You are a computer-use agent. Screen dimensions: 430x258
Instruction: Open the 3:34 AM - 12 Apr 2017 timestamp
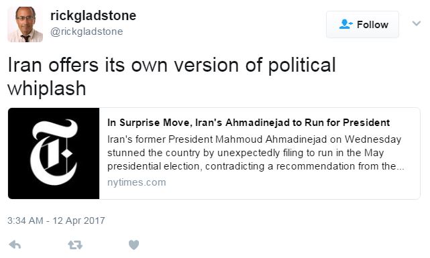tap(56, 220)
